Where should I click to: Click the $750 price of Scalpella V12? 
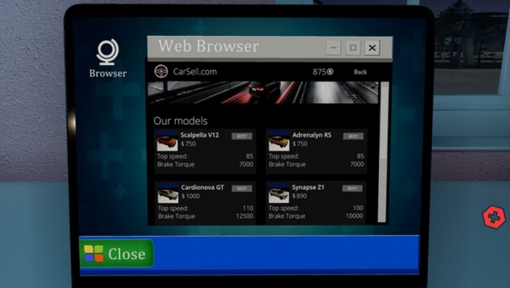point(188,144)
